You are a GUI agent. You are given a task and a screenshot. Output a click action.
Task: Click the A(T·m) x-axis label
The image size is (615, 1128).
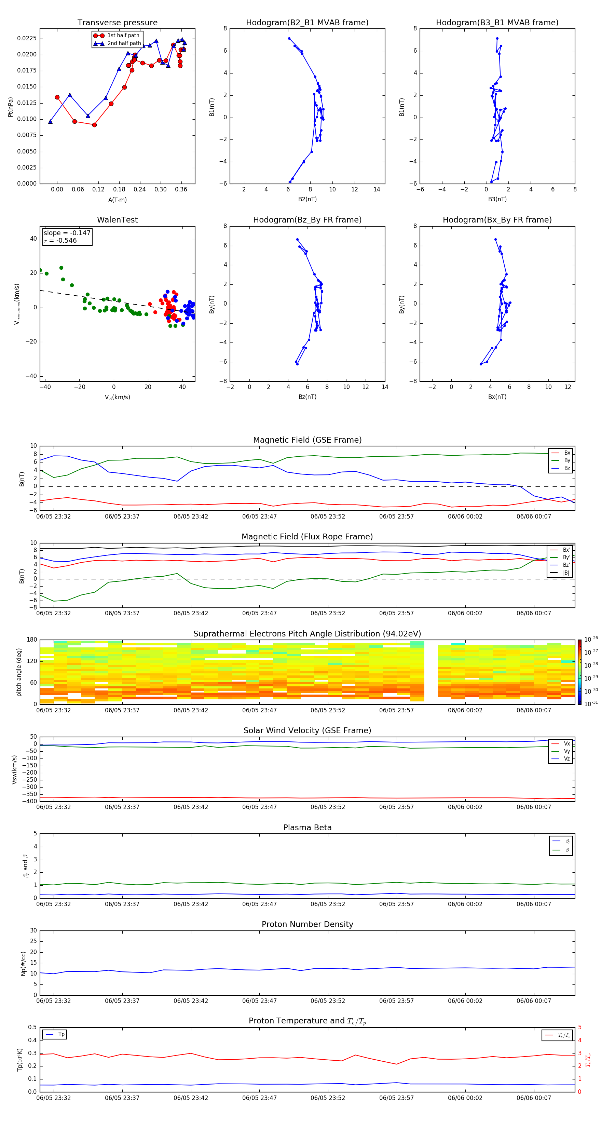tap(117, 200)
